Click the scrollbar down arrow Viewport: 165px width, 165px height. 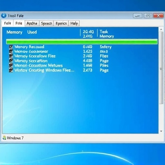pos(161,131)
